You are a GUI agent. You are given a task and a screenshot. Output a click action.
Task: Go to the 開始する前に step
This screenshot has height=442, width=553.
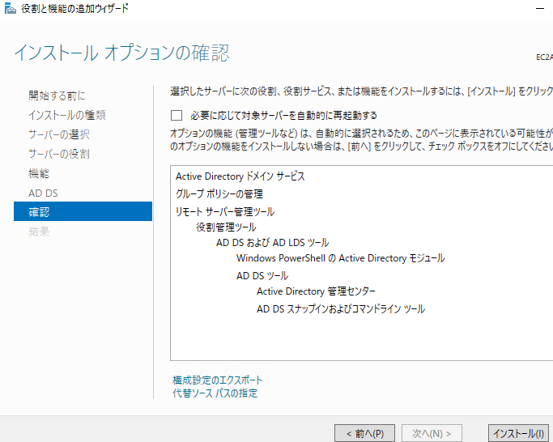coord(57,96)
